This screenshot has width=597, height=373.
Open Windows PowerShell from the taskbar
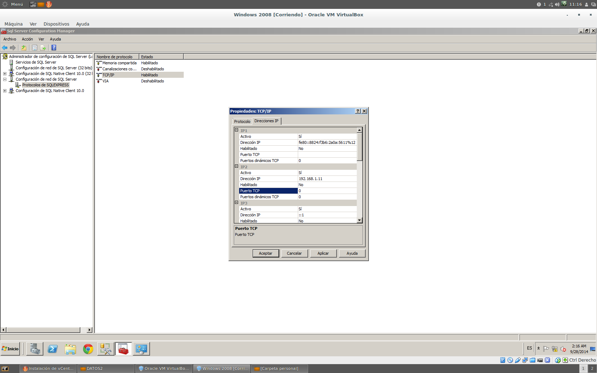click(53, 349)
